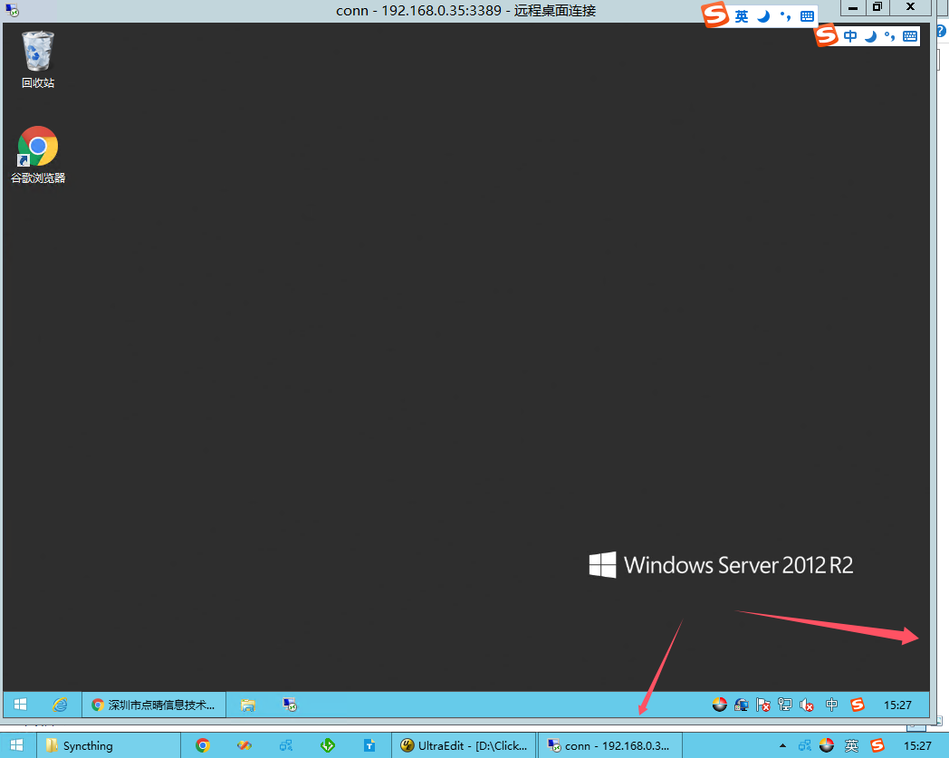949x758 pixels.
Task: Toggle the 英 input indicator in local tray
Action: pos(851,745)
